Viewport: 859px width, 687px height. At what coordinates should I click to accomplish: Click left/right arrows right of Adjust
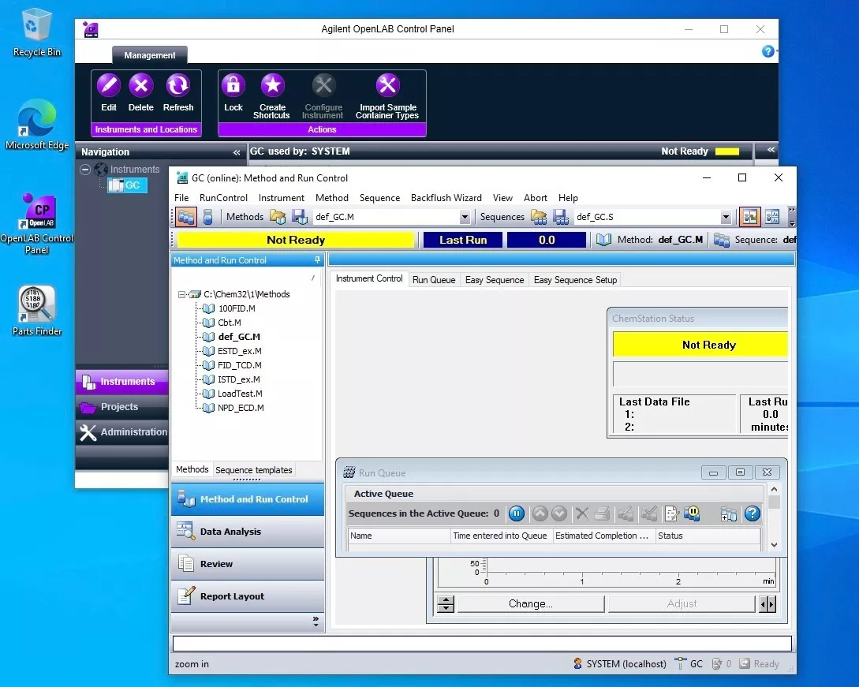tap(768, 603)
